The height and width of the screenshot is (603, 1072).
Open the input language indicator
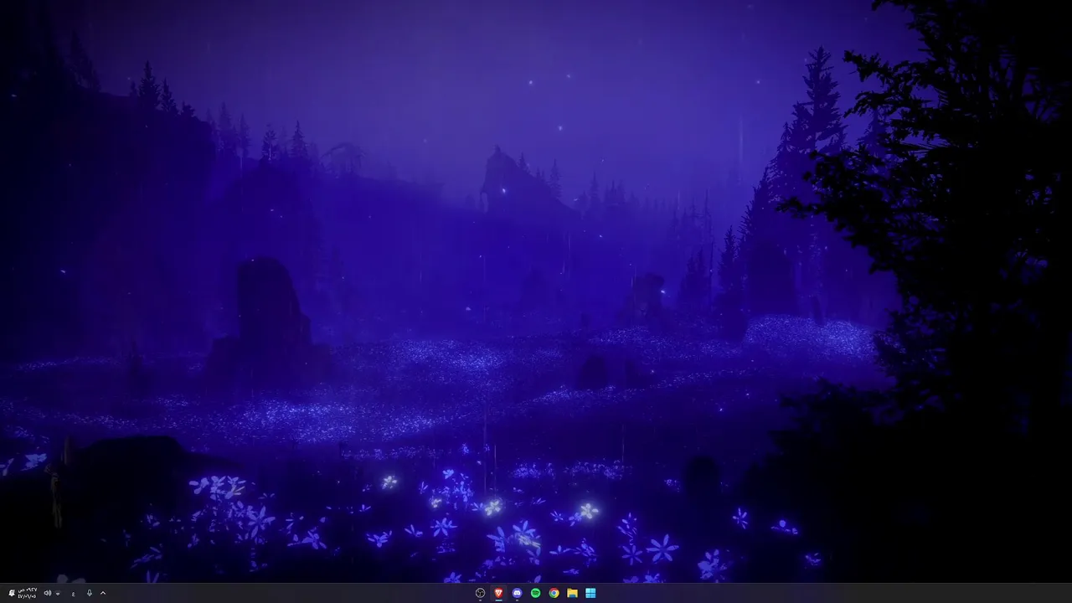coord(74,593)
